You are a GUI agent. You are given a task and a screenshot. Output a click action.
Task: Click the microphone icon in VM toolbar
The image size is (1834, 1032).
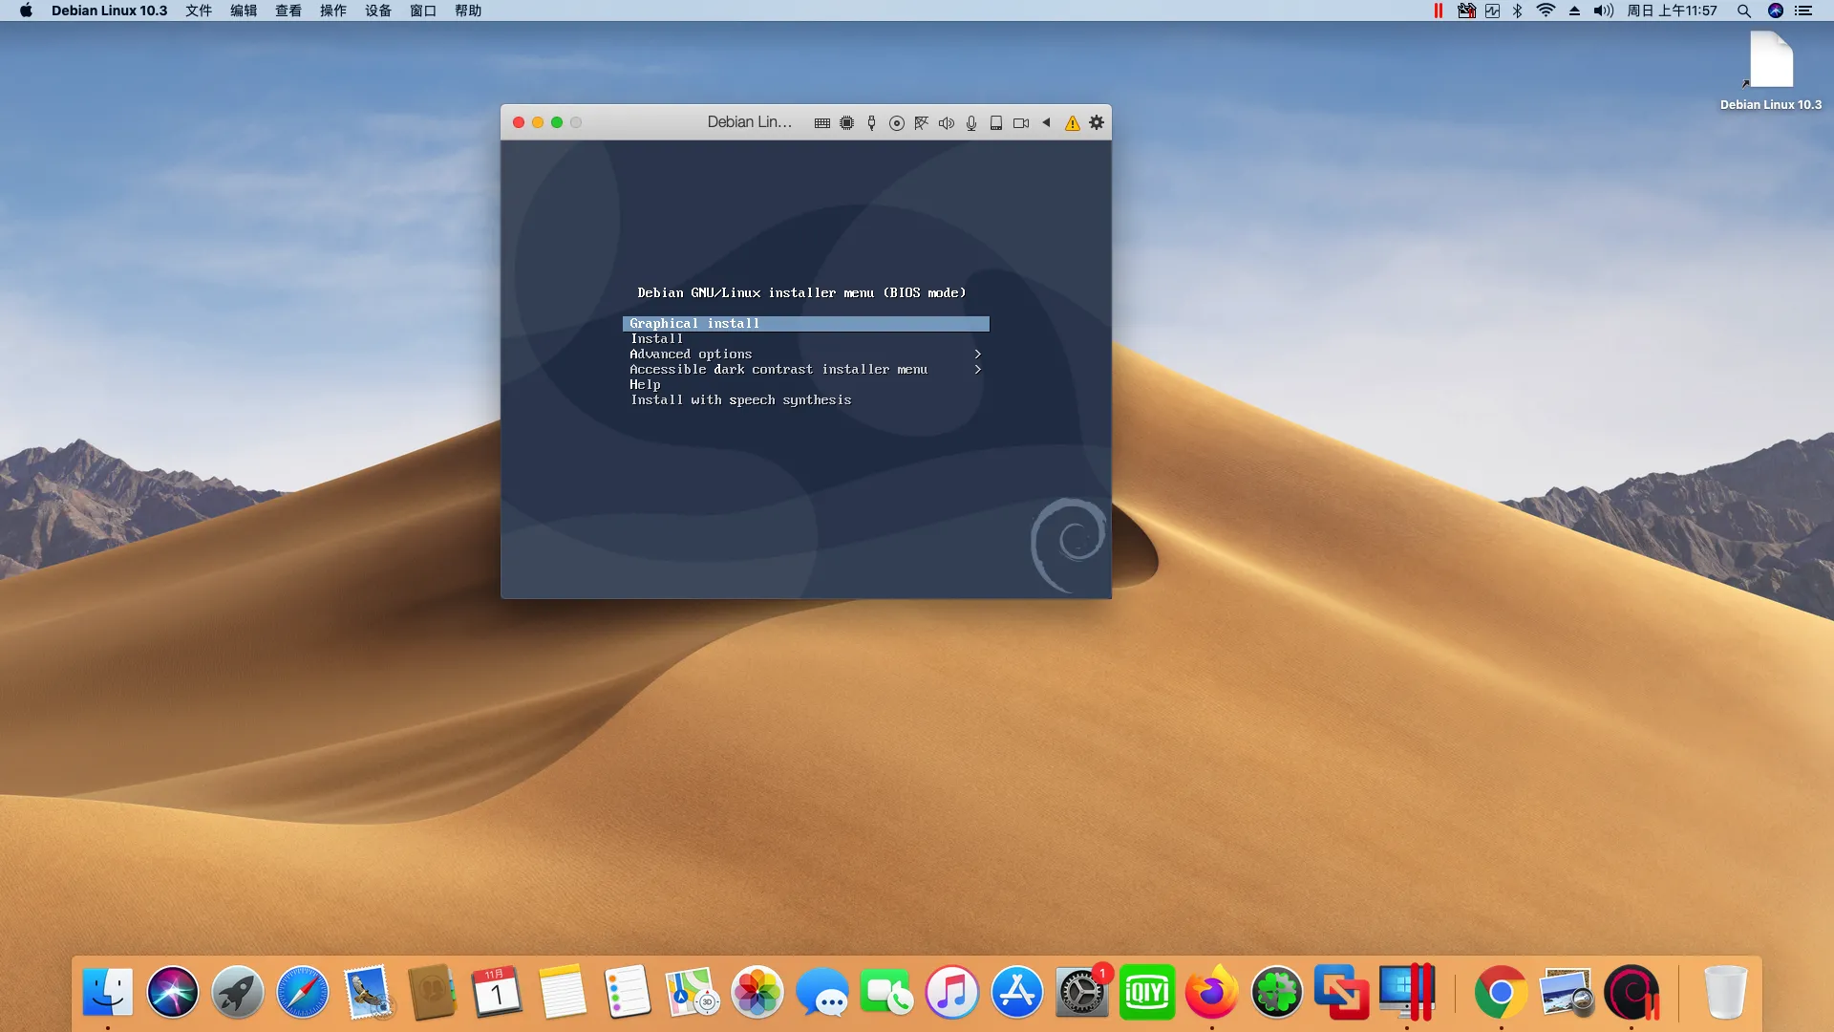pos(970,123)
